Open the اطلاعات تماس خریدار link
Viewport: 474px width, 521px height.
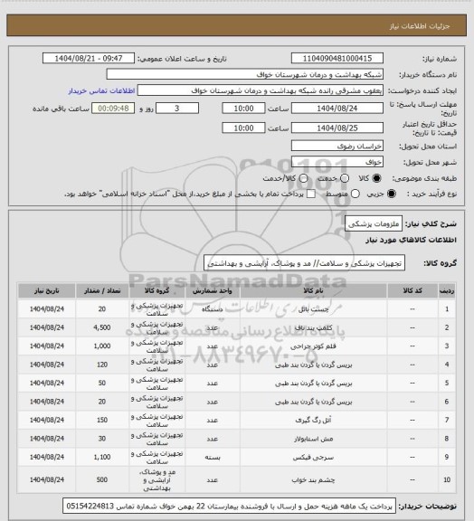click(101, 90)
